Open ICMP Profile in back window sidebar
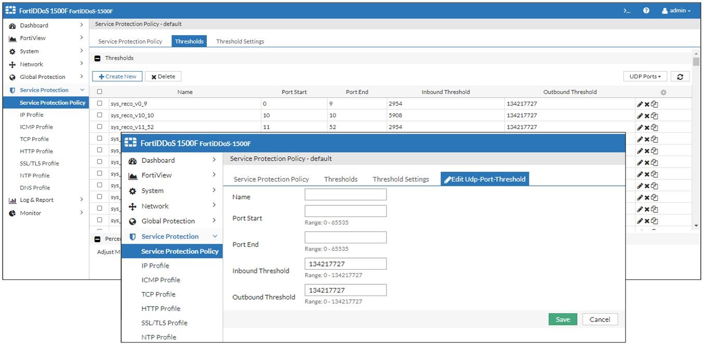This screenshot has height=345, width=704. (x=36, y=127)
